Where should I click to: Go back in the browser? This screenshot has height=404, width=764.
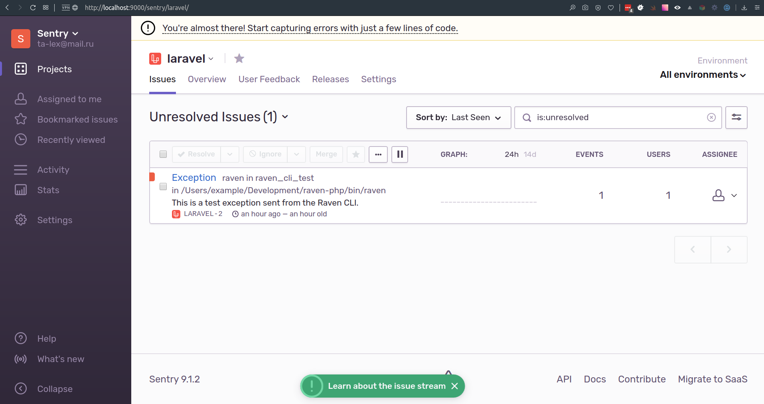coord(7,8)
